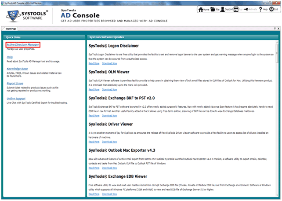282x201 pixels.
Task: Click the 'AD Console' product title
Action: coord(80,15)
